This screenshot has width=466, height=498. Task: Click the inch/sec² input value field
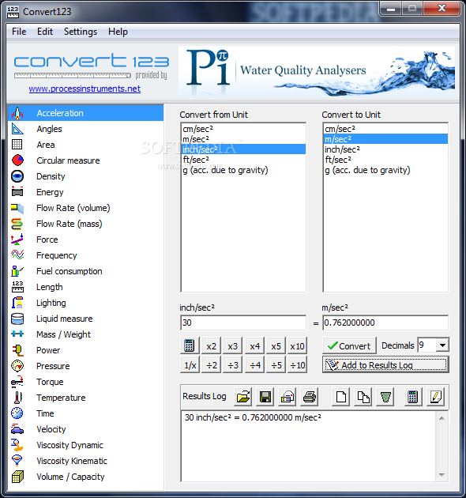243,323
